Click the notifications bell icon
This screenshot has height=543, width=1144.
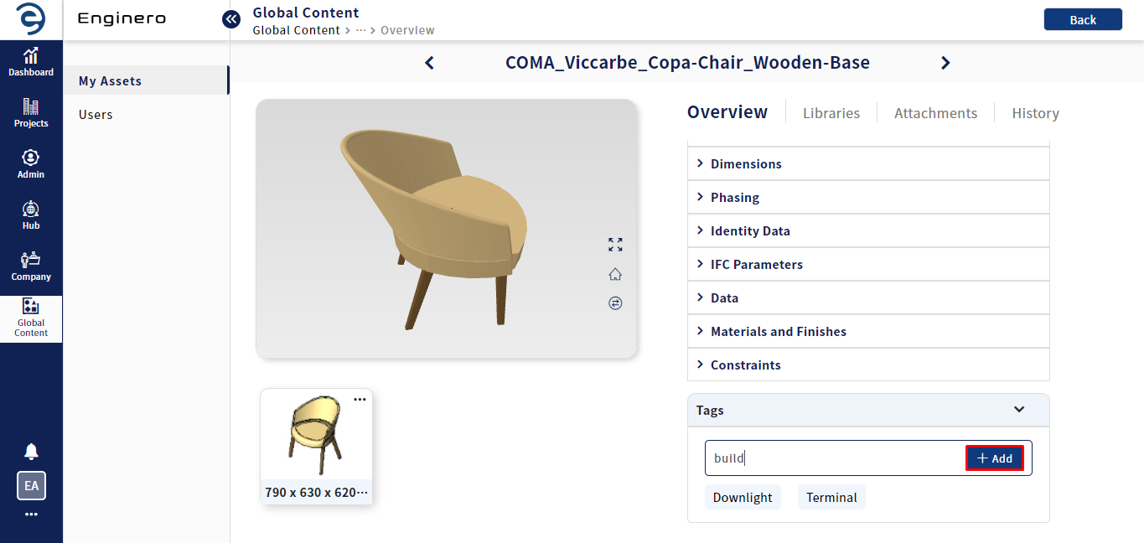[x=31, y=452]
